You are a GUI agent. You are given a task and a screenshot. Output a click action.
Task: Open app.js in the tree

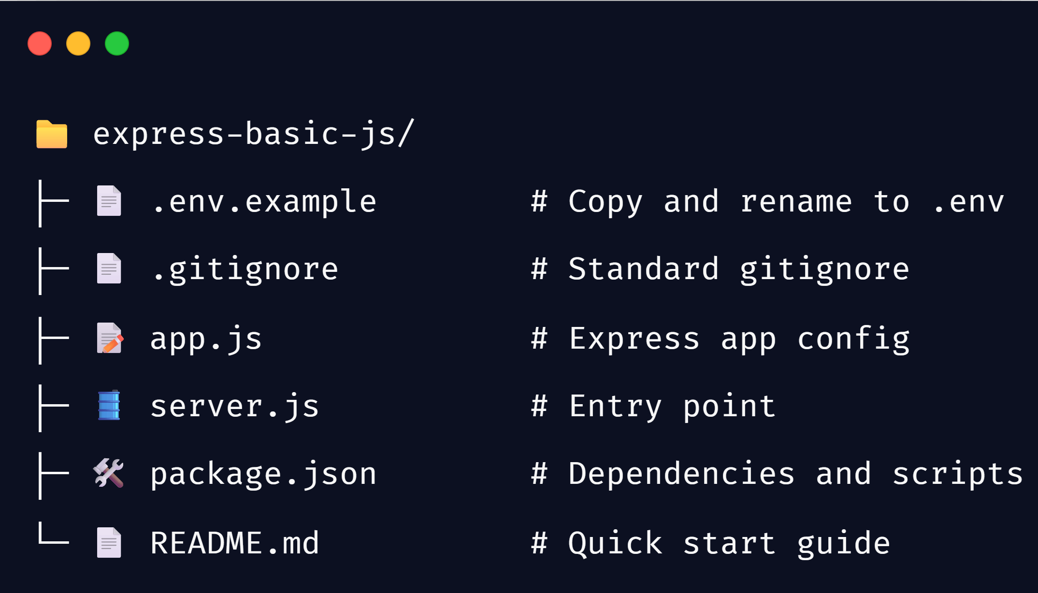[206, 339]
